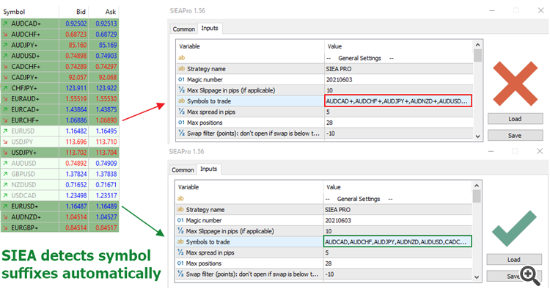Click the Max spread '½' icon in the lower window
The image size is (550, 295).
click(180, 252)
